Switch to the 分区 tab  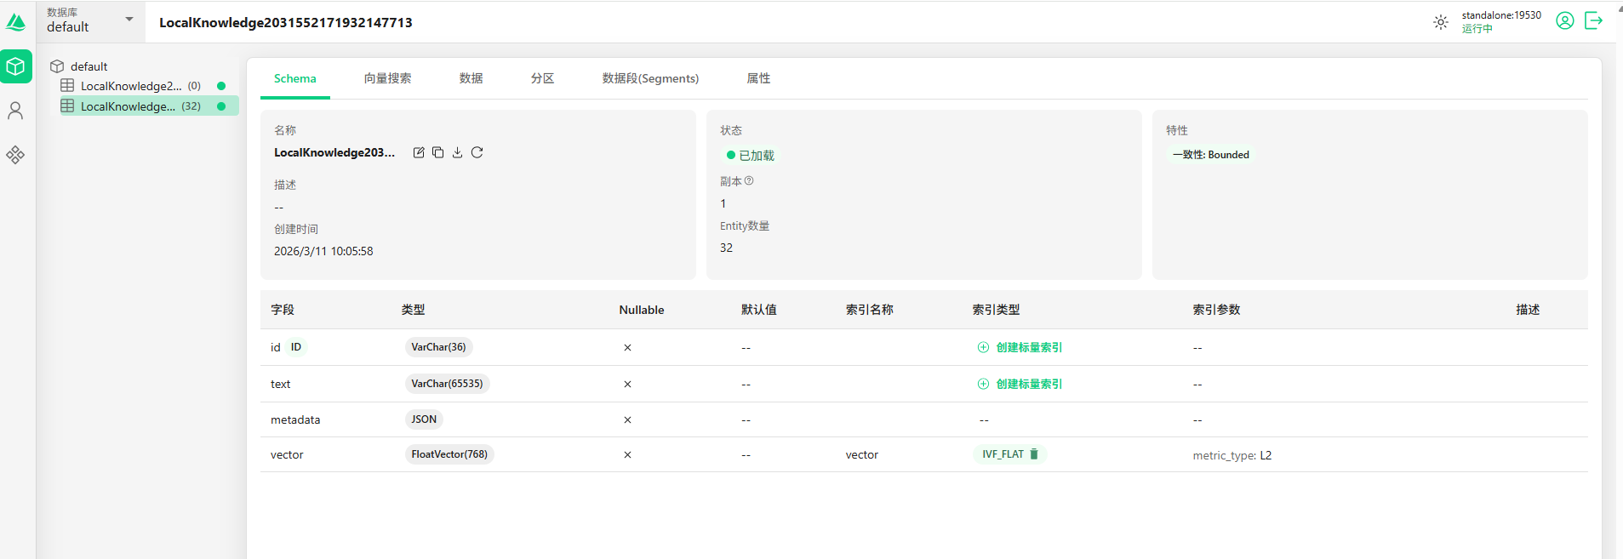(543, 78)
